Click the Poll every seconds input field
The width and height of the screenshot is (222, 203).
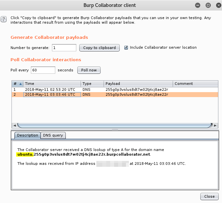[x=43, y=70]
